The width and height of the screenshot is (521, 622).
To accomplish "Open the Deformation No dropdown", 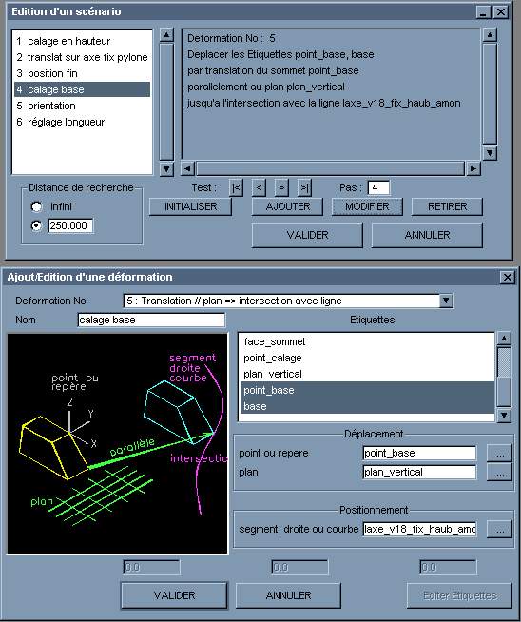I will click(446, 301).
